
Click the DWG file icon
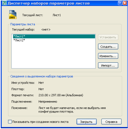[x=13, y=15]
